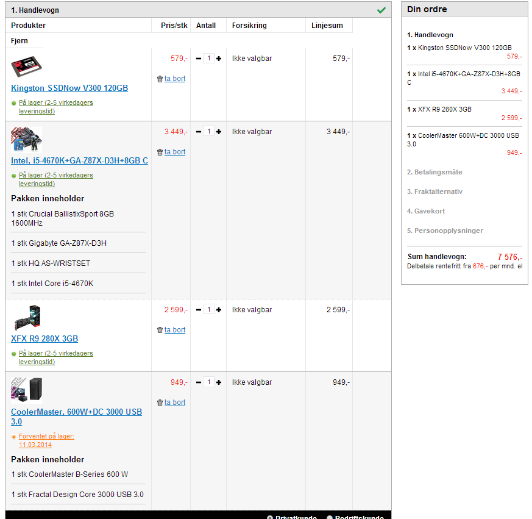This screenshot has width=532, height=519.
Task: Remove XFX R9 280X via ta bort
Action: tap(175, 329)
